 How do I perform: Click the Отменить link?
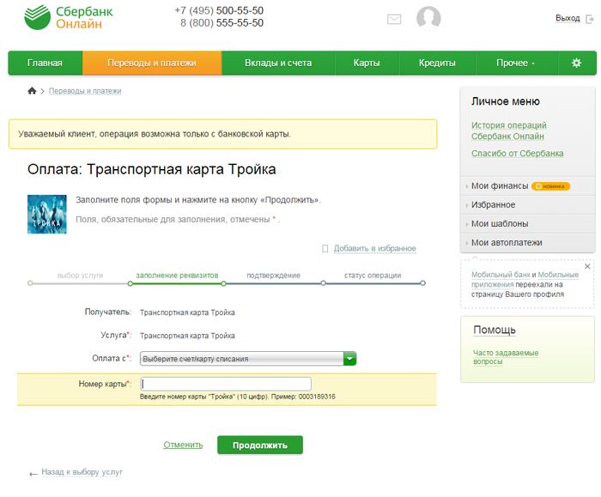point(183,445)
